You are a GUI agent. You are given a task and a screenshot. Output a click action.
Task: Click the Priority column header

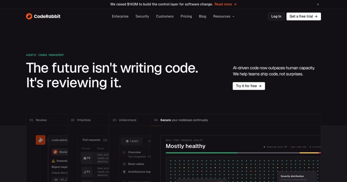(x=86, y=148)
